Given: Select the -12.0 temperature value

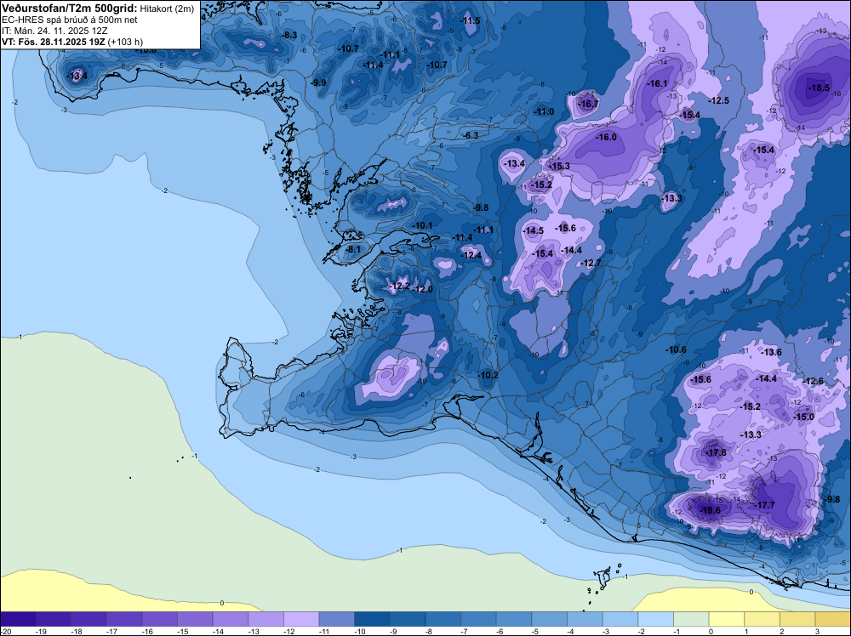Looking at the screenshot, I should (423, 290).
